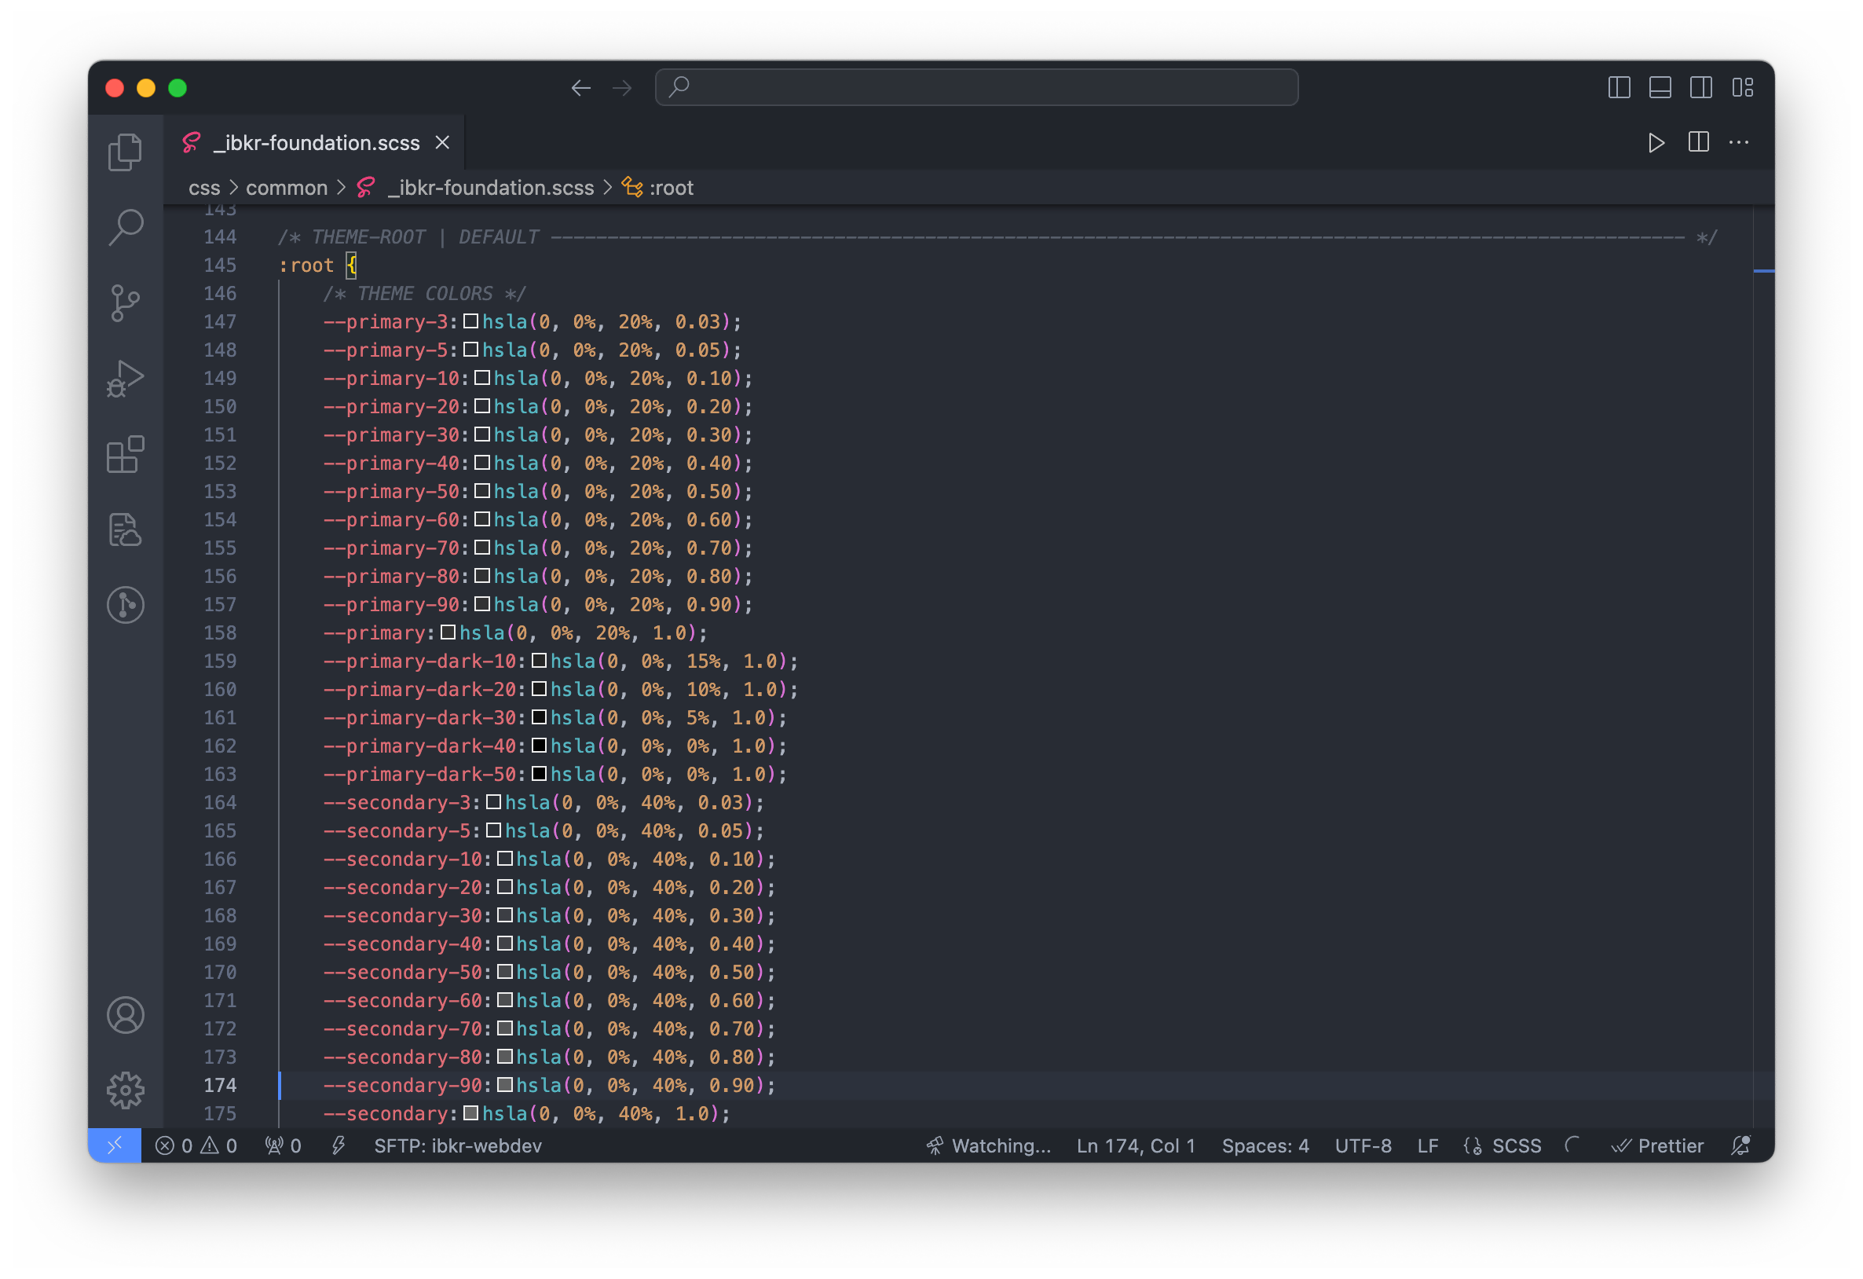Click line number 145
This screenshot has height=1279, width=1863.
[220, 266]
